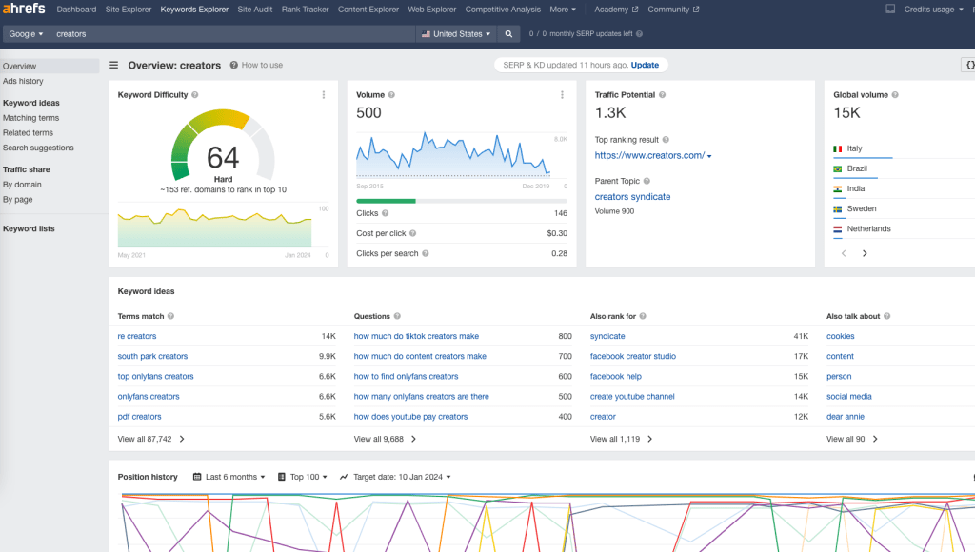Open the United States country dropdown
The width and height of the screenshot is (975, 552).
click(456, 34)
